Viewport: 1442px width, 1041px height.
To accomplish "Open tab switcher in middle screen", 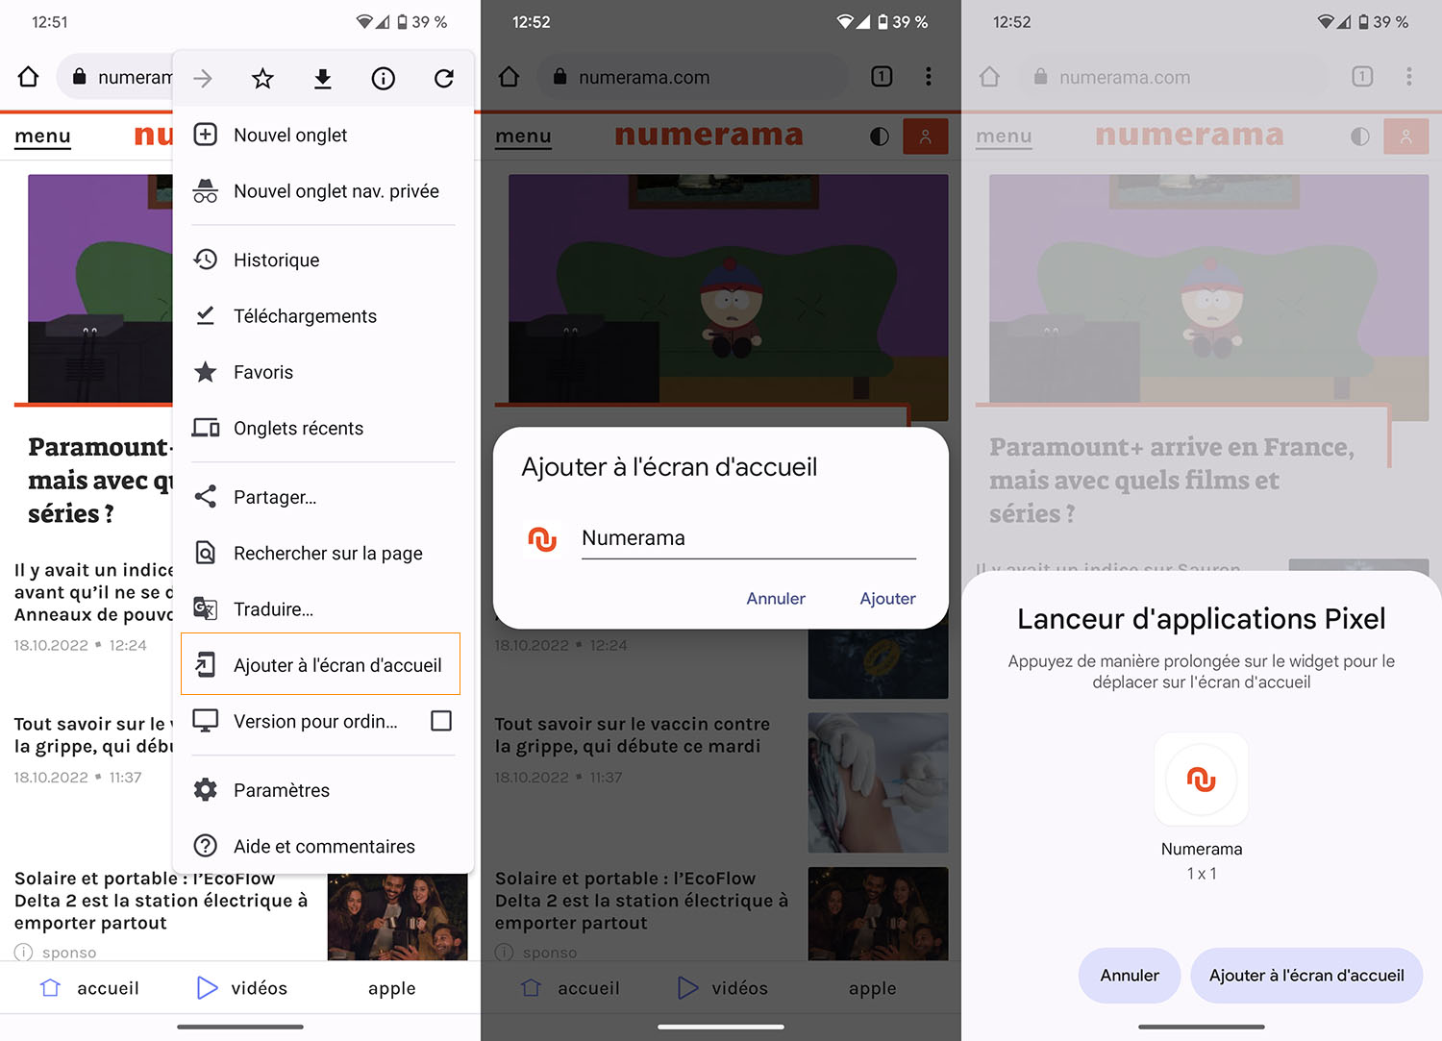I will [882, 77].
